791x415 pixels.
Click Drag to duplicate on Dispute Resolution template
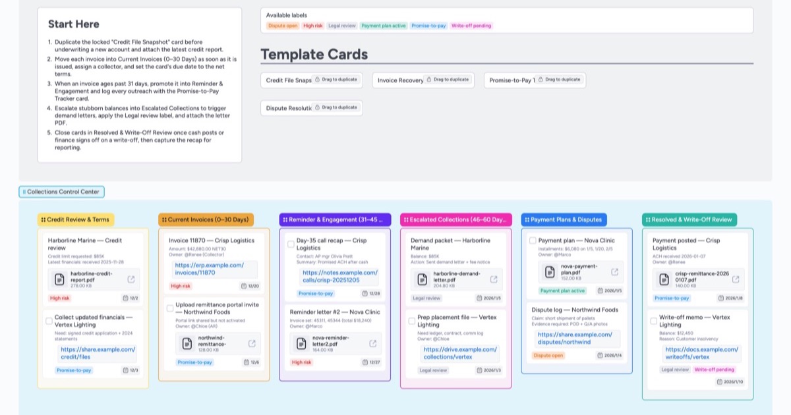click(x=336, y=107)
